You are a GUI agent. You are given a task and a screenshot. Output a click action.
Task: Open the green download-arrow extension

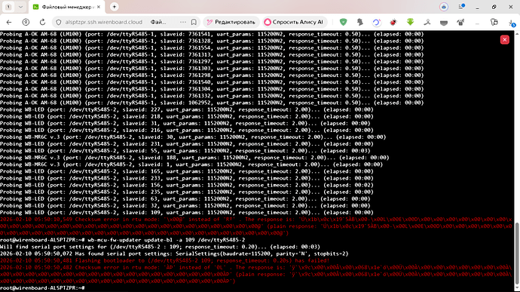click(x=410, y=22)
